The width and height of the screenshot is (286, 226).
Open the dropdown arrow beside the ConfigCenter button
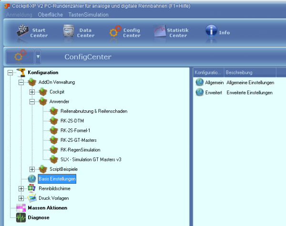[38, 57]
